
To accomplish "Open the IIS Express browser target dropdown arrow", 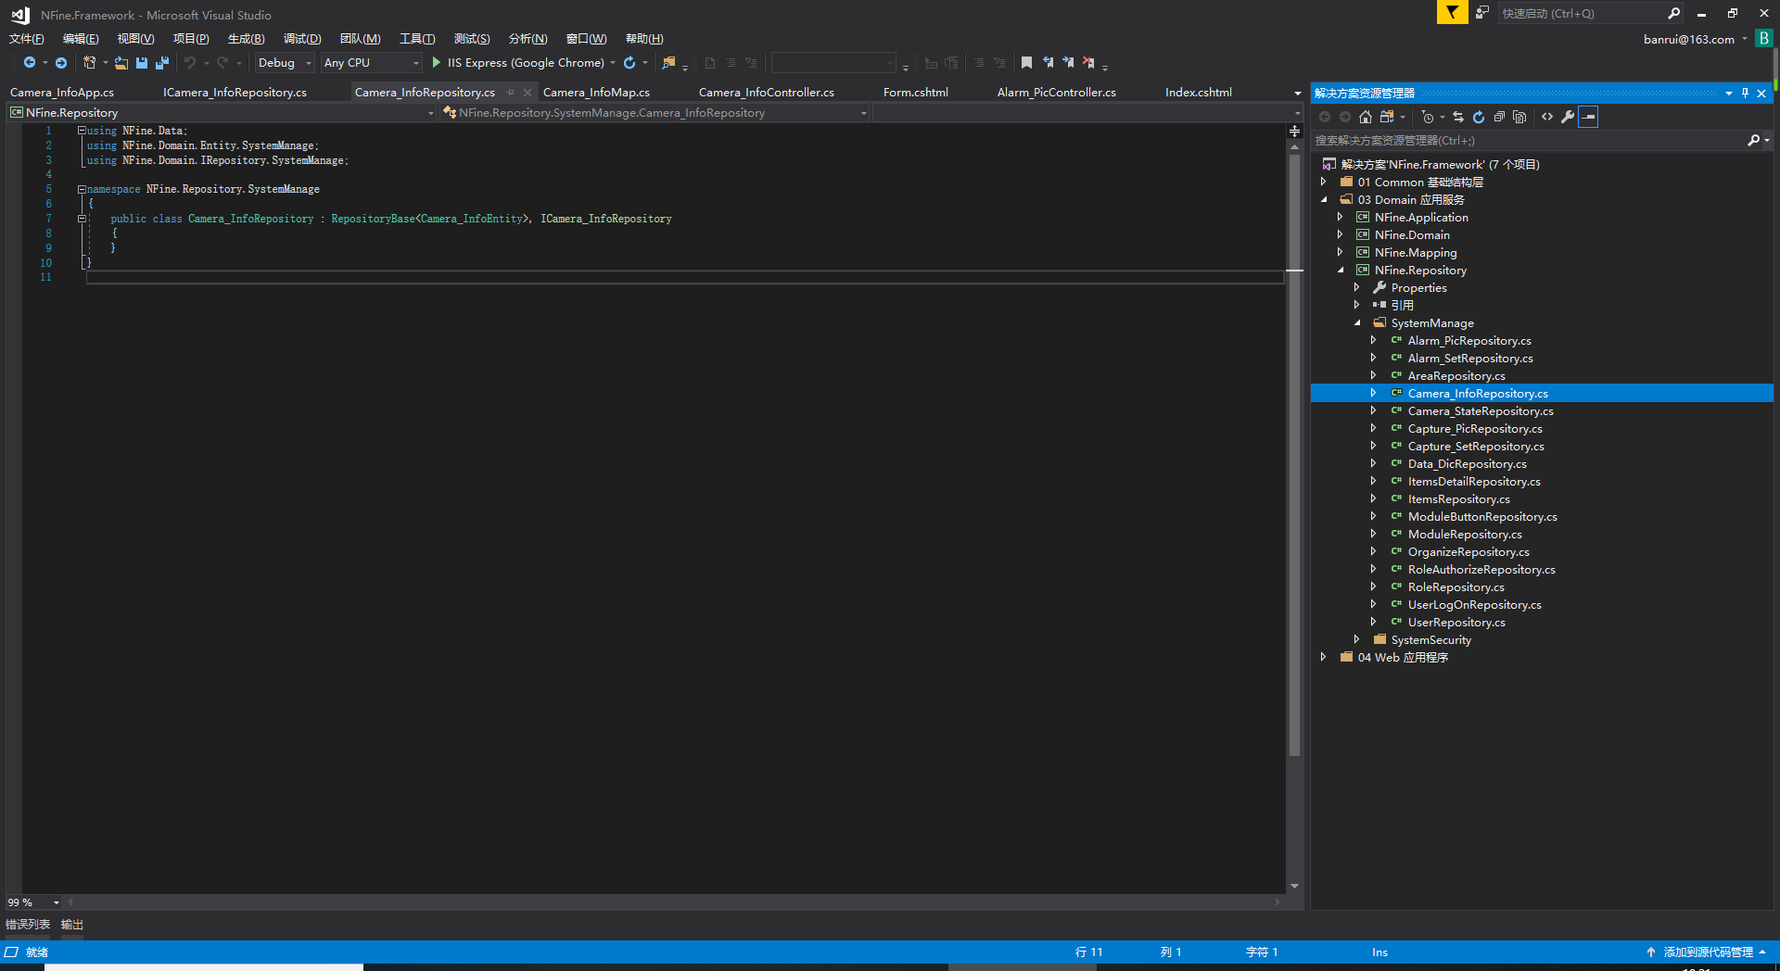I will (x=613, y=63).
